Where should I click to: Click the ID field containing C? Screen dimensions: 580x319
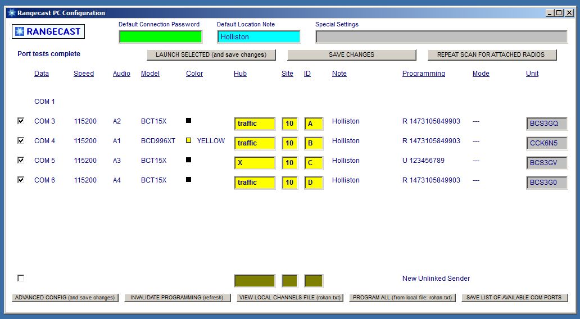coord(314,163)
